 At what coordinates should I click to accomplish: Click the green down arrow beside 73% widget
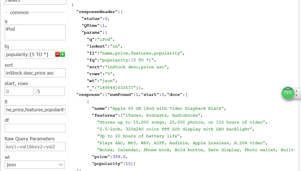coord(297,95)
